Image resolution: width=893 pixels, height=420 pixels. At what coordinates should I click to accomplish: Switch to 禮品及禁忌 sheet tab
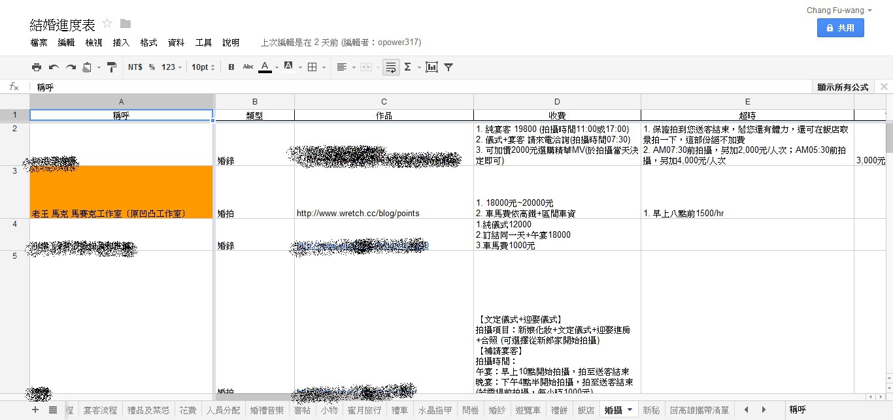click(x=148, y=410)
